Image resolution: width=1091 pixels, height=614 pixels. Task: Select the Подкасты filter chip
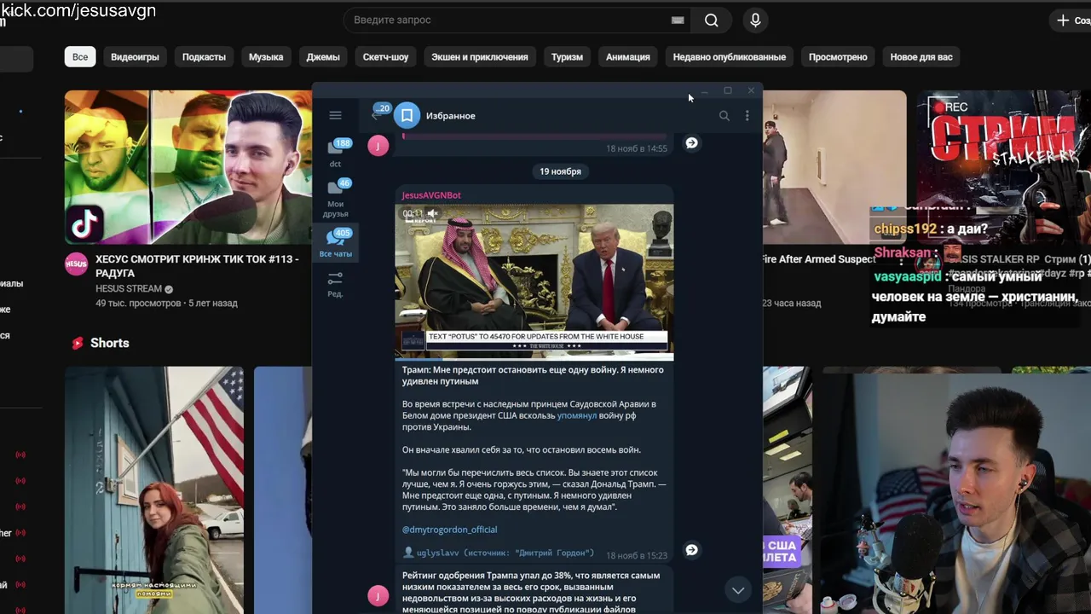(x=204, y=57)
